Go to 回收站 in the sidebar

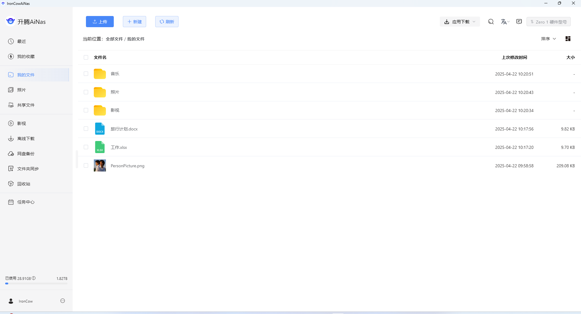pos(24,184)
